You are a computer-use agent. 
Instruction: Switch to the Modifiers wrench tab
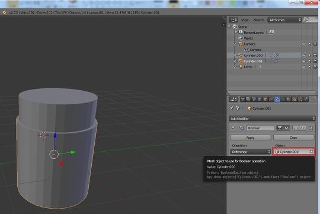pos(277,99)
